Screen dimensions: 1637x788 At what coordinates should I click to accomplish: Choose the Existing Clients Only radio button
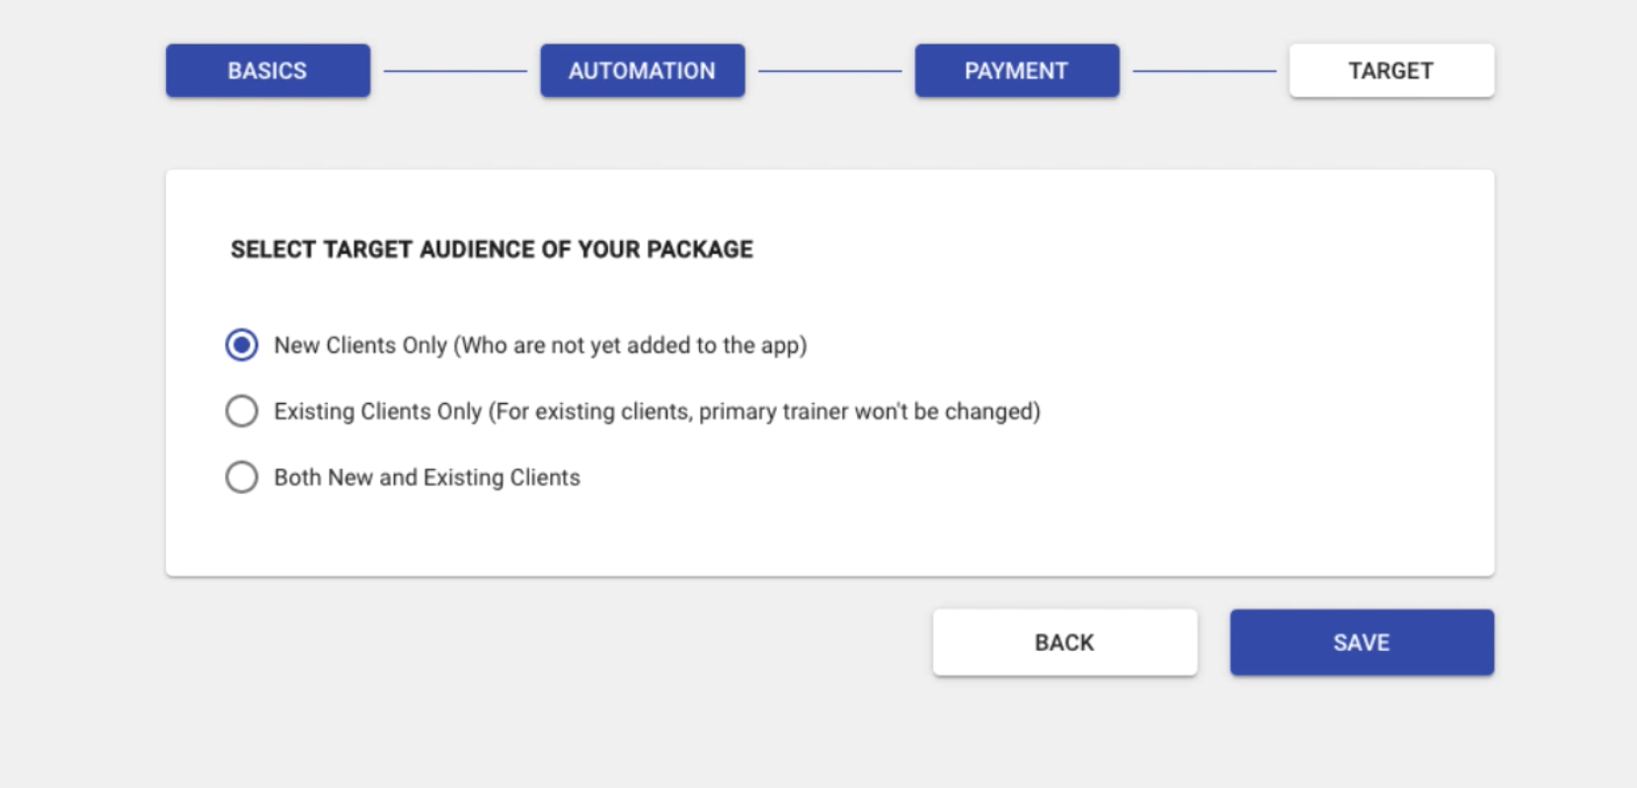pos(242,411)
